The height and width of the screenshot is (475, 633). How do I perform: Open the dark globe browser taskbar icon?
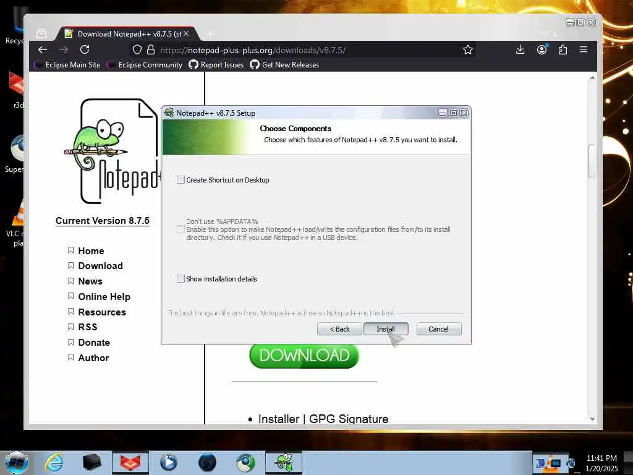click(207, 463)
